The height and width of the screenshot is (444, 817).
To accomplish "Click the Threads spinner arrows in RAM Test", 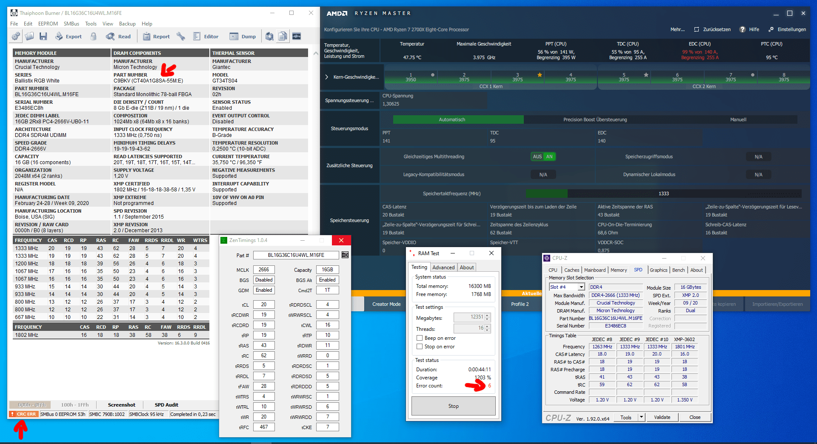I will point(488,328).
